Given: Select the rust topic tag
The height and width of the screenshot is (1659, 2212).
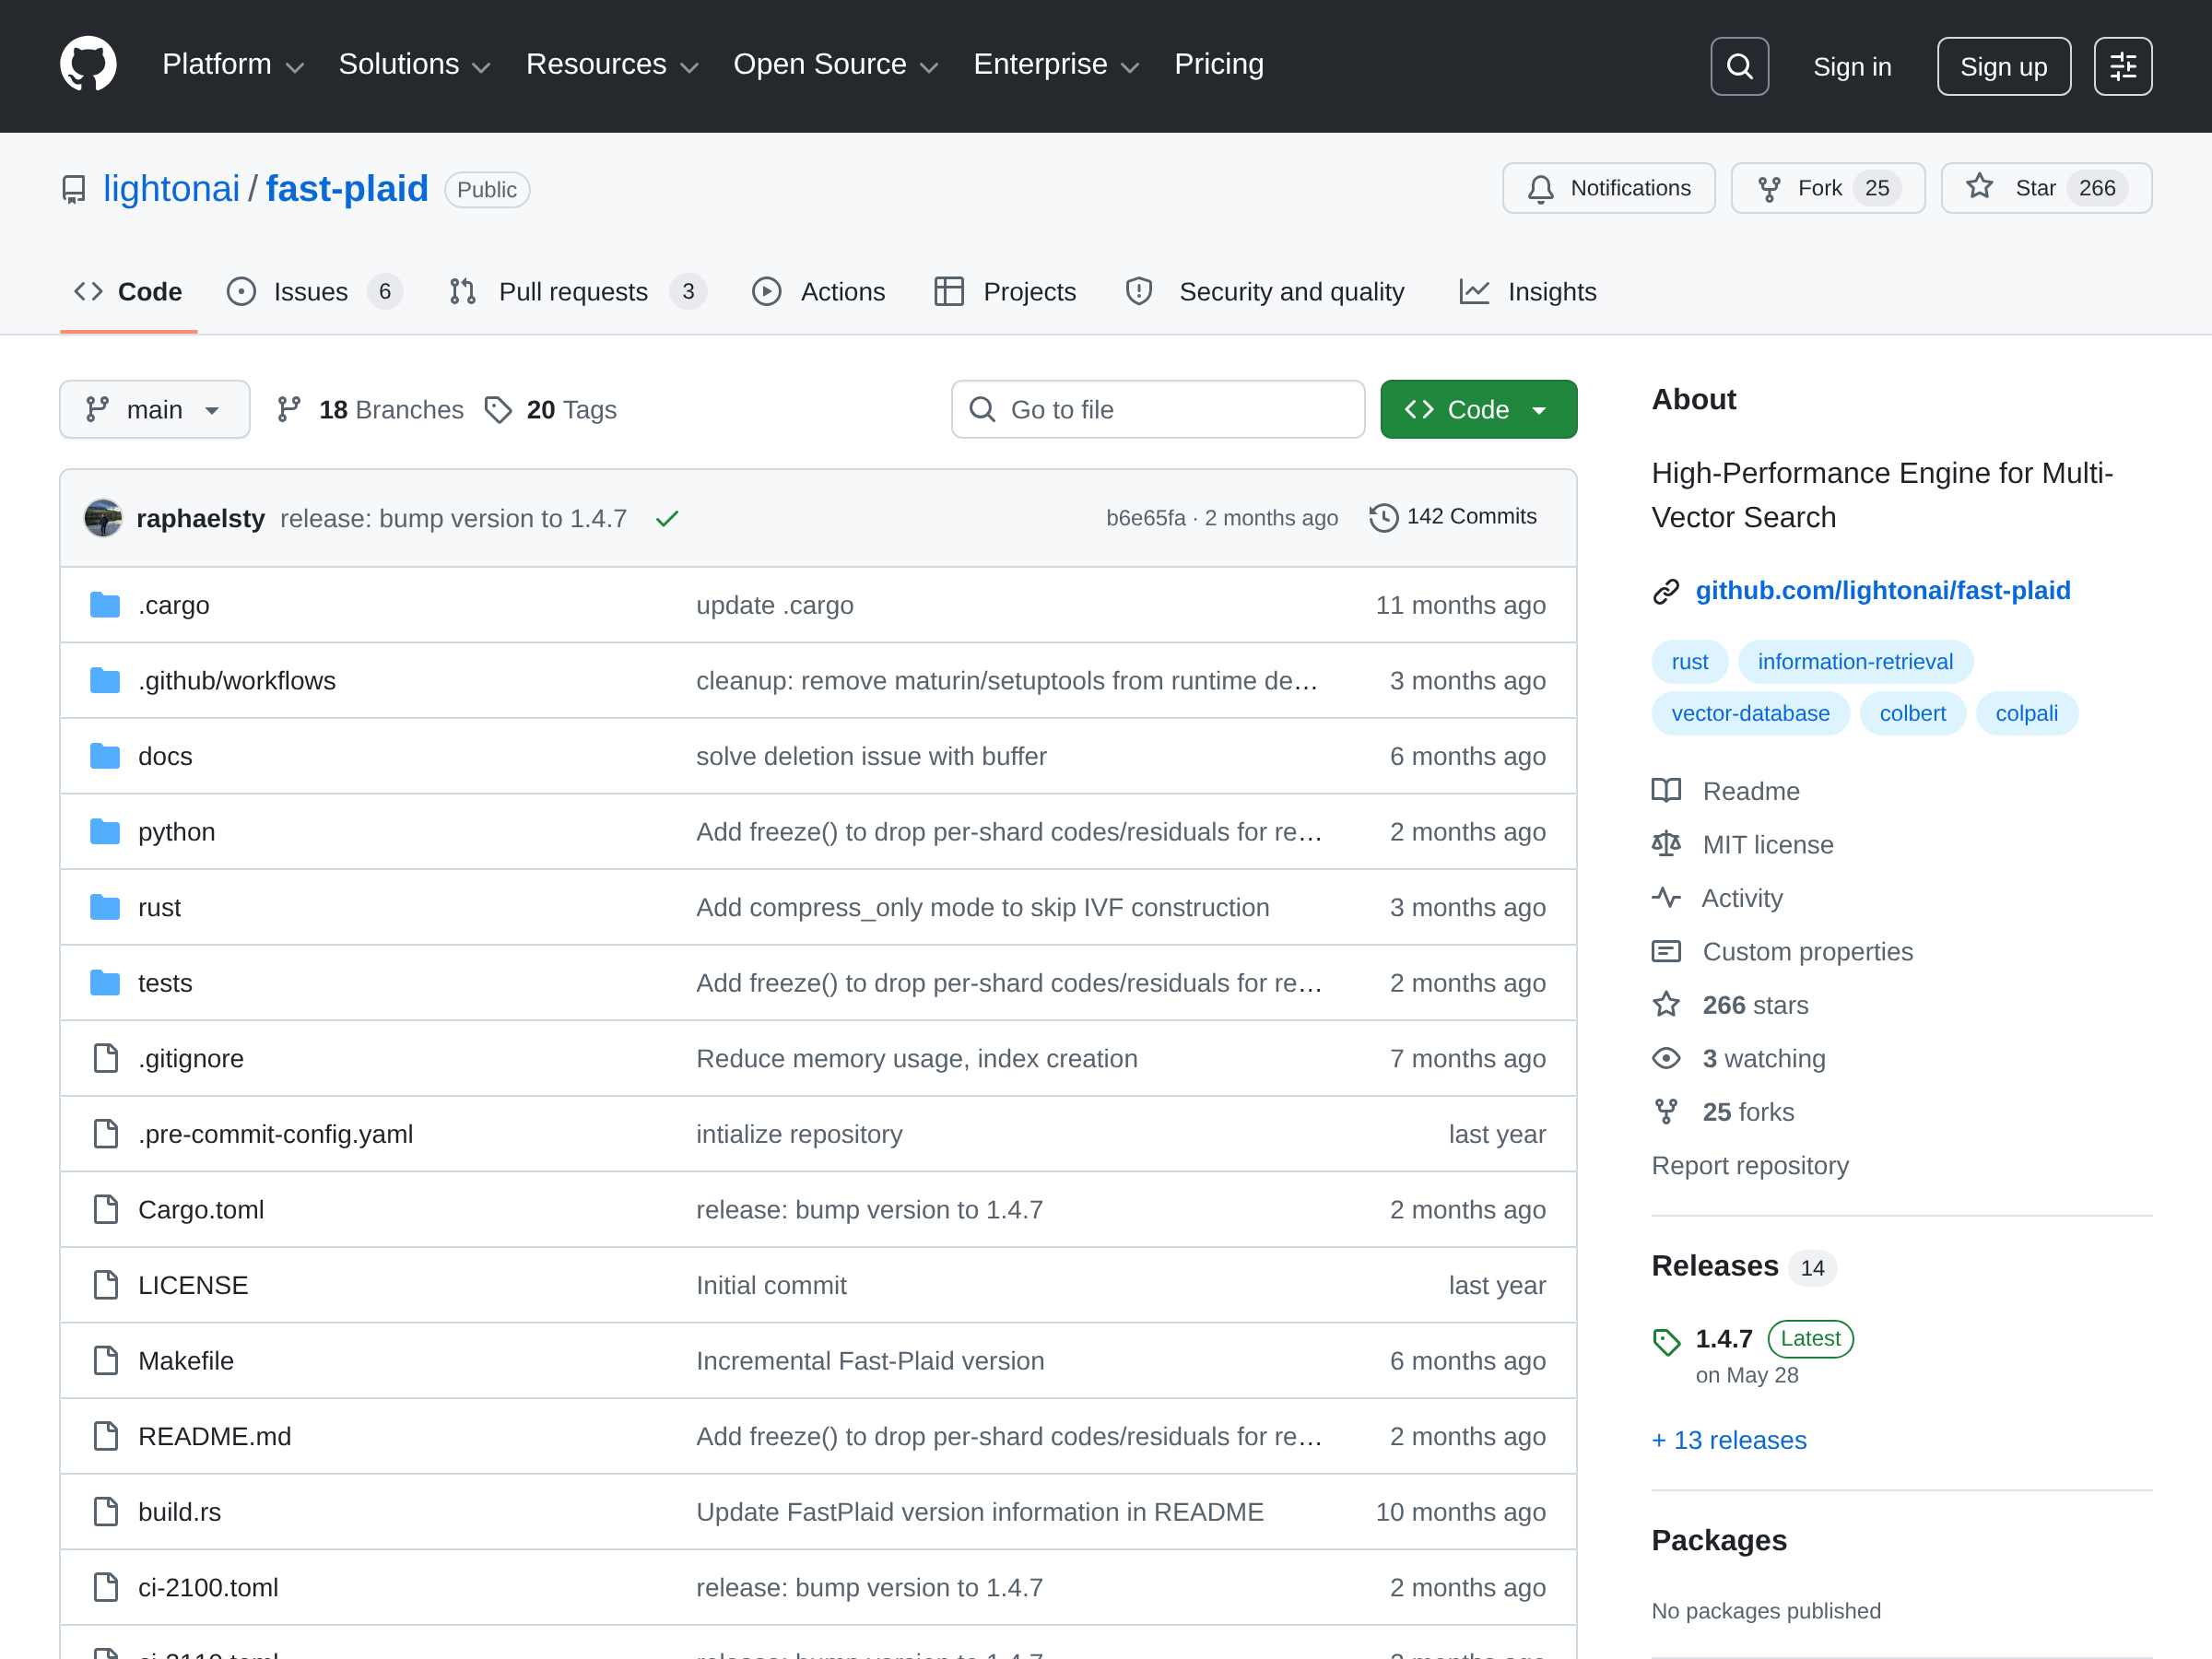Looking at the screenshot, I should [1689, 662].
